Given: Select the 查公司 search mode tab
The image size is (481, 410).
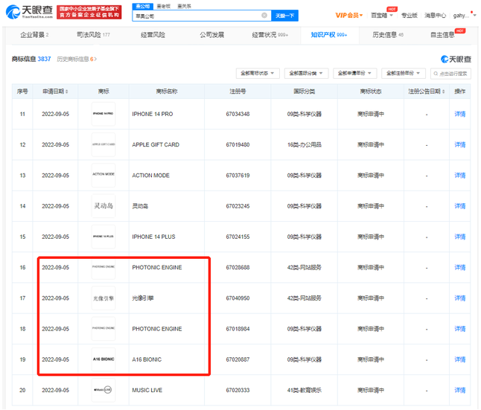Looking at the screenshot, I should click(143, 6).
